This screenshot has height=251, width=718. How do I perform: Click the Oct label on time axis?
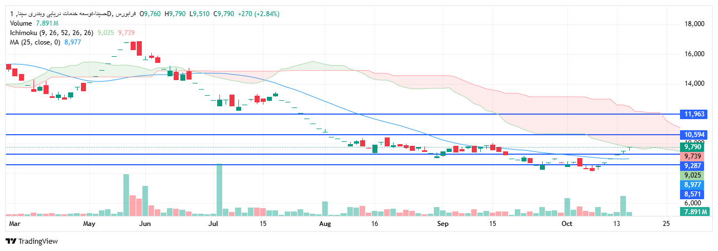pyautogui.click(x=567, y=224)
